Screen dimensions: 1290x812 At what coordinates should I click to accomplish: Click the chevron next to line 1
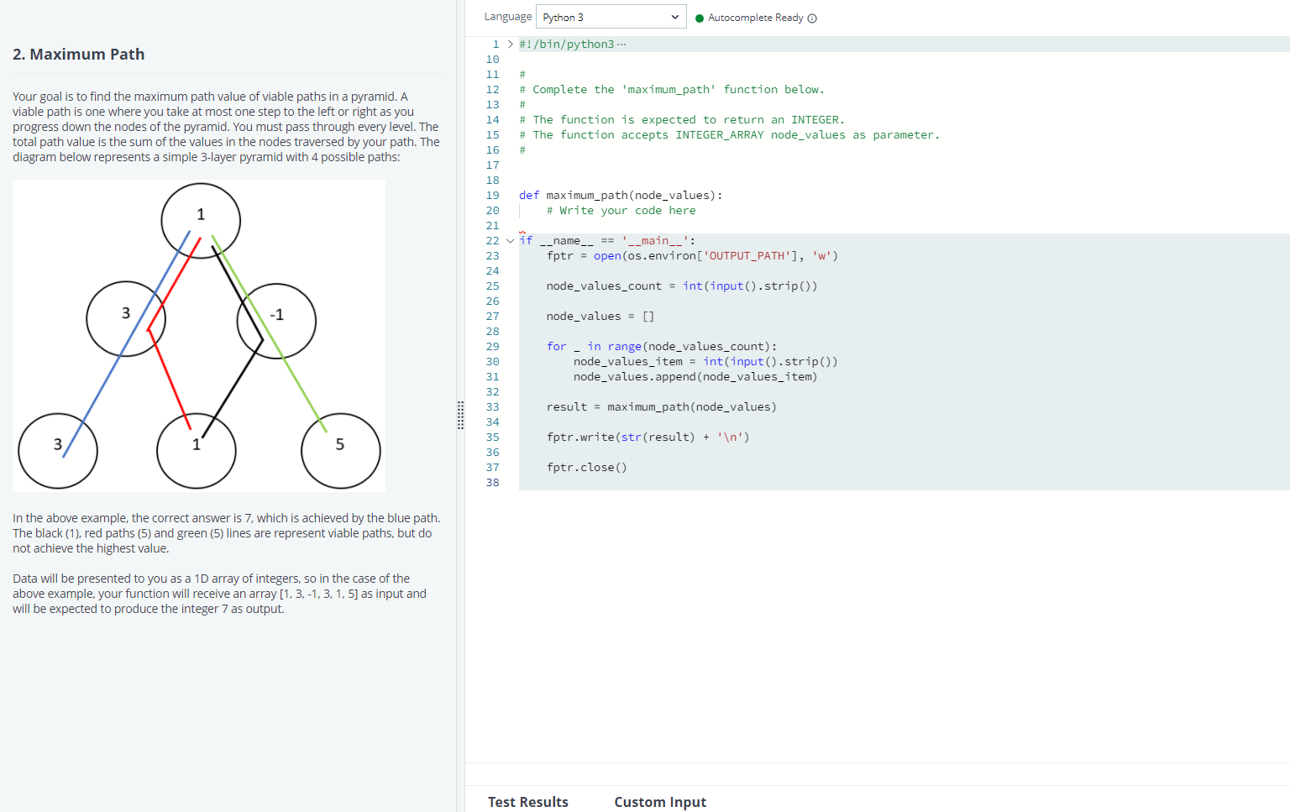pos(509,44)
